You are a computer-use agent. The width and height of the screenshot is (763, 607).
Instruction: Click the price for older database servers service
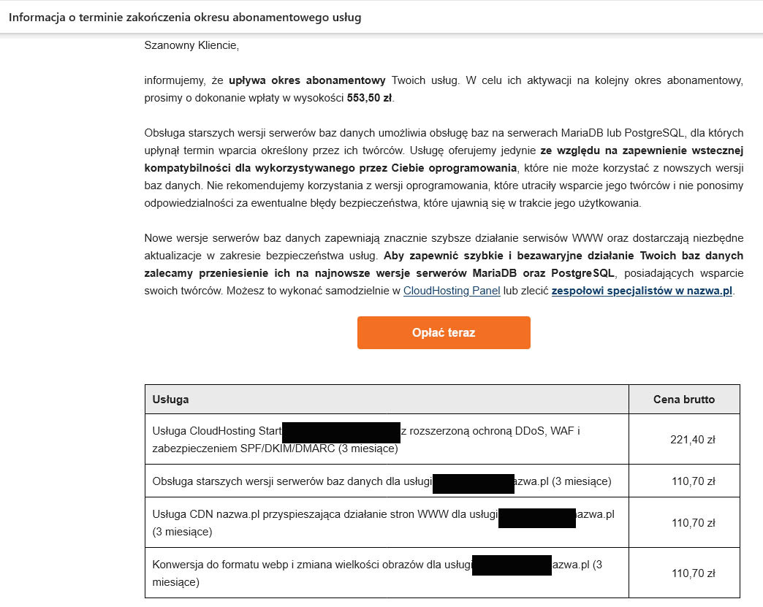coord(693,481)
